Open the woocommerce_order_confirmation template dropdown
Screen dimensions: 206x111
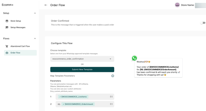(82, 59)
